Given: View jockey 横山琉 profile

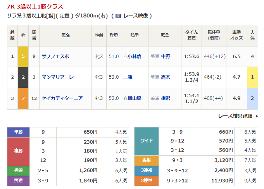Looking at the screenshot, I should point(135,98).
